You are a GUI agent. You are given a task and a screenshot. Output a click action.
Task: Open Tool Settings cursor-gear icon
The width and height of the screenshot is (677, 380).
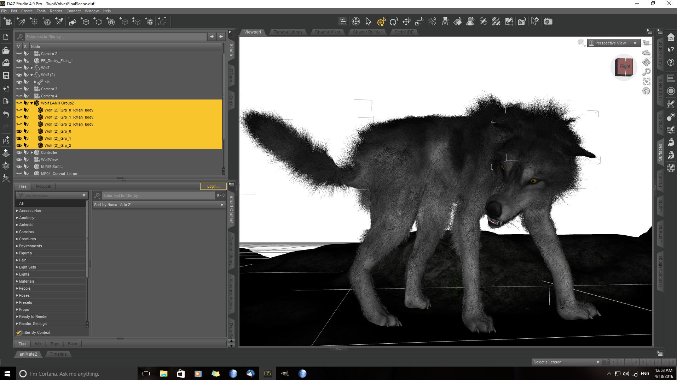point(535,22)
